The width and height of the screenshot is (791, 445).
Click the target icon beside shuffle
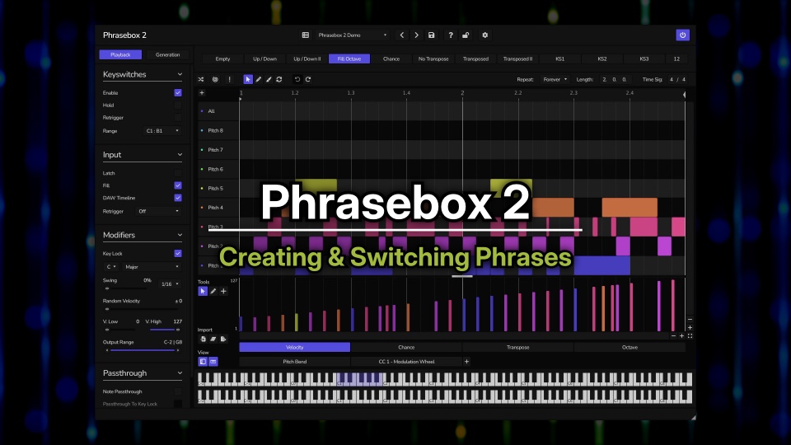coord(215,79)
